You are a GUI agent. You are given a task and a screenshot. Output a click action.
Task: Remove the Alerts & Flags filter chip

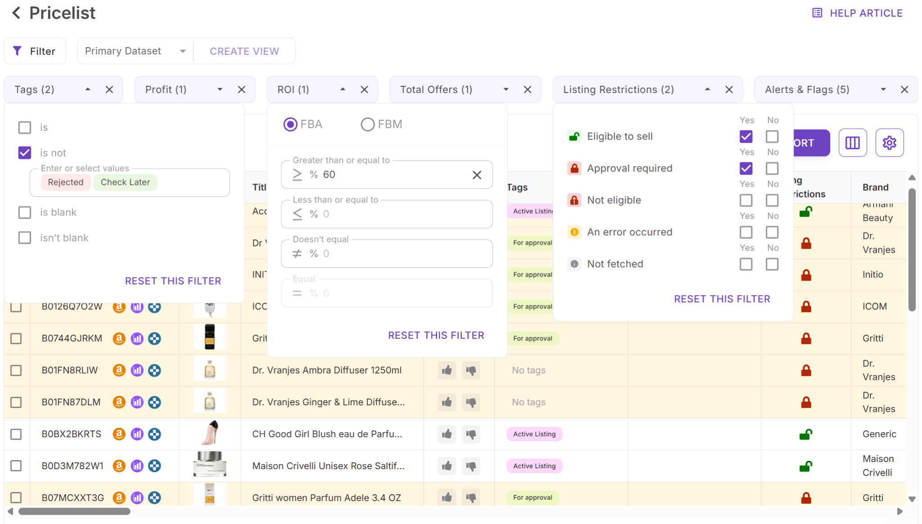(x=904, y=90)
